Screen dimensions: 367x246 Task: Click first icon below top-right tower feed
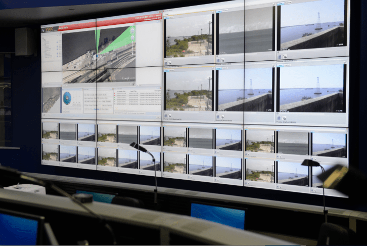[280, 56]
